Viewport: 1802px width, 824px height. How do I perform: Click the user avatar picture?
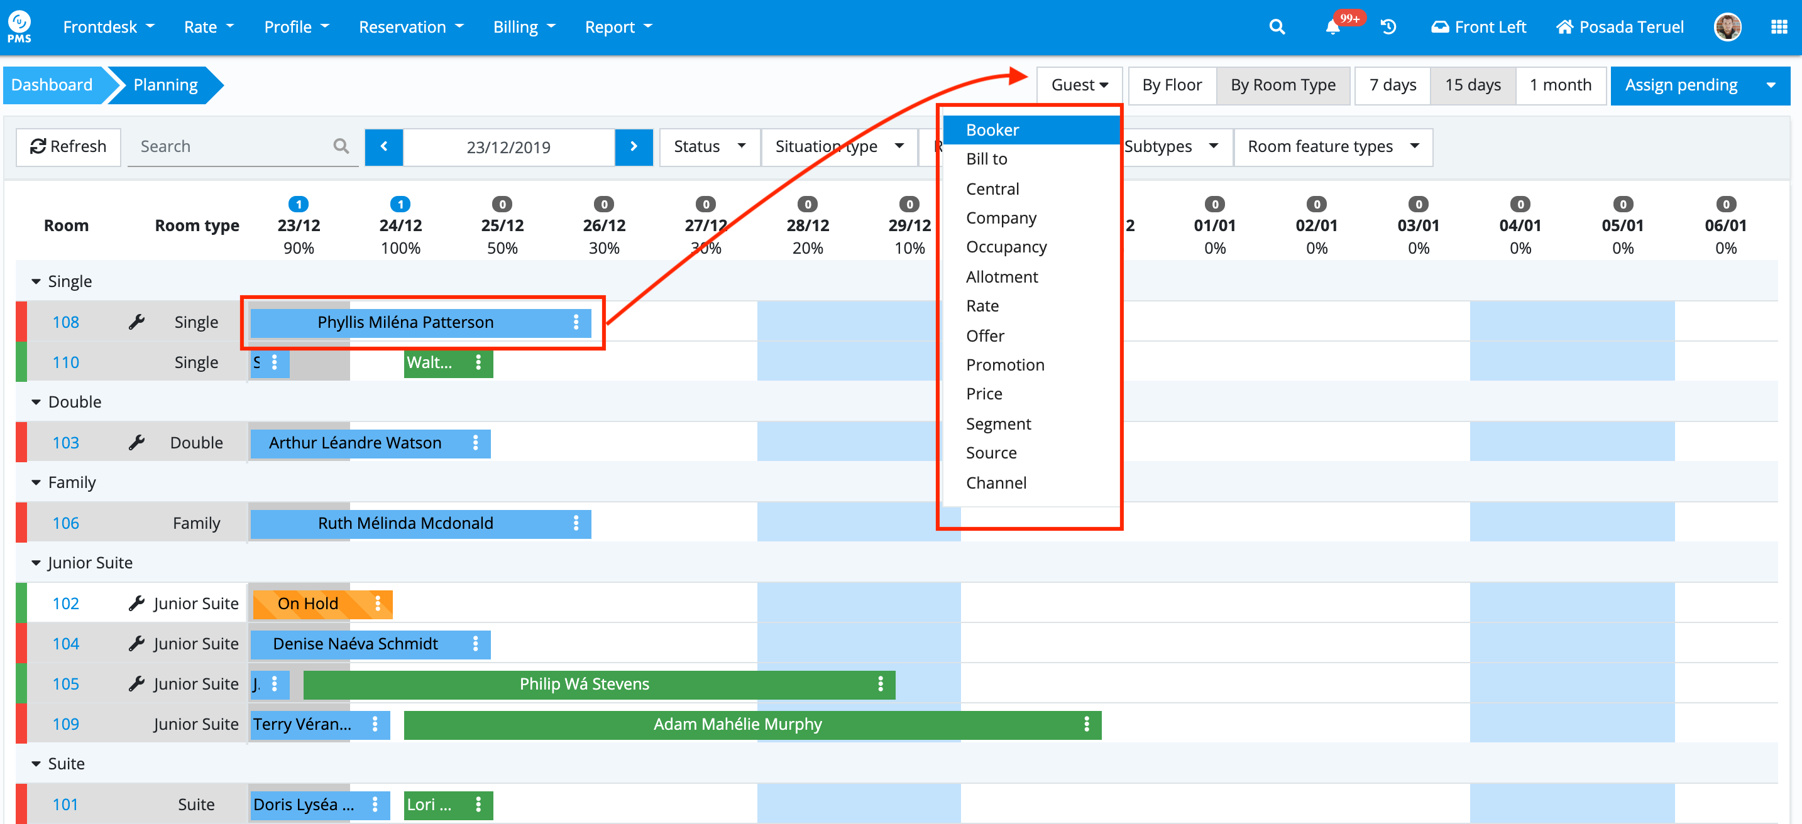coord(1727,27)
